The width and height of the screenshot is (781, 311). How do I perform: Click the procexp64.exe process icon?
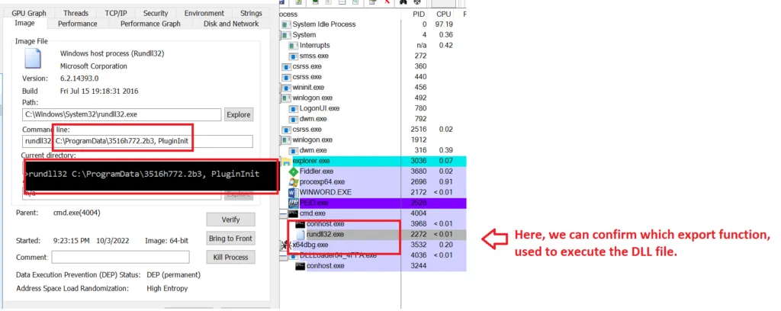tap(294, 182)
